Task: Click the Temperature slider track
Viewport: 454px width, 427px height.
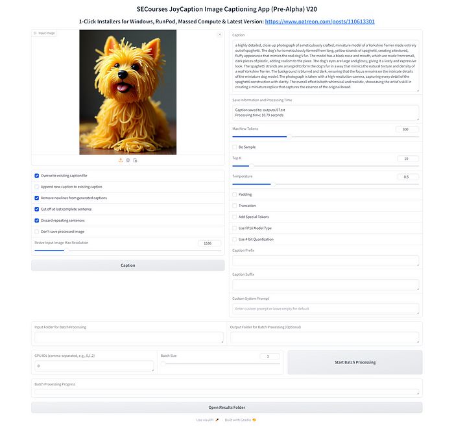Action: coord(324,184)
